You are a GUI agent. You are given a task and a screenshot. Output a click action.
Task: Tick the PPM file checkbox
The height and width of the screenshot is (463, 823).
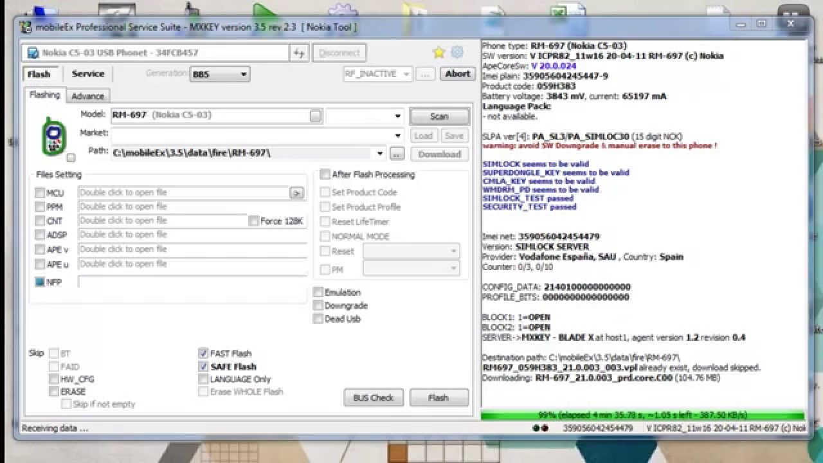[x=40, y=207]
